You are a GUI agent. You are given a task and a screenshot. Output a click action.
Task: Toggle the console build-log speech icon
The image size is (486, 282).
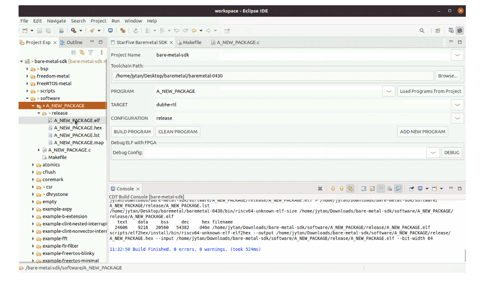click(398, 189)
